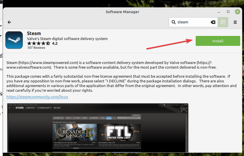The height and width of the screenshot is (156, 244).
Task: Click LIBRARY in the screenshot preview
Action: (x=30, y=108)
